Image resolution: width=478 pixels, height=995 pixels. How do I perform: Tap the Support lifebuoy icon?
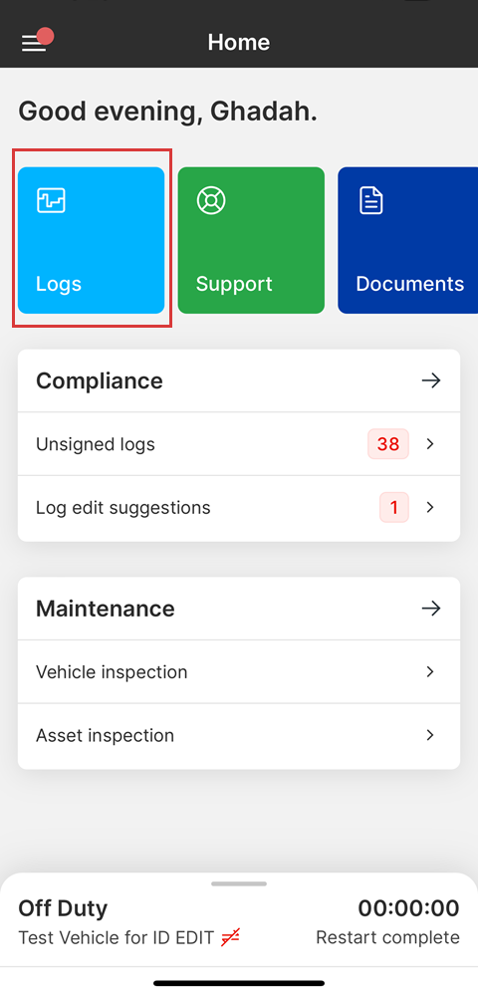click(211, 200)
